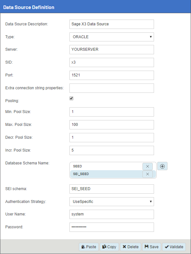Click into the Server field
This screenshot has height=254, width=191.
pos(112,49)
